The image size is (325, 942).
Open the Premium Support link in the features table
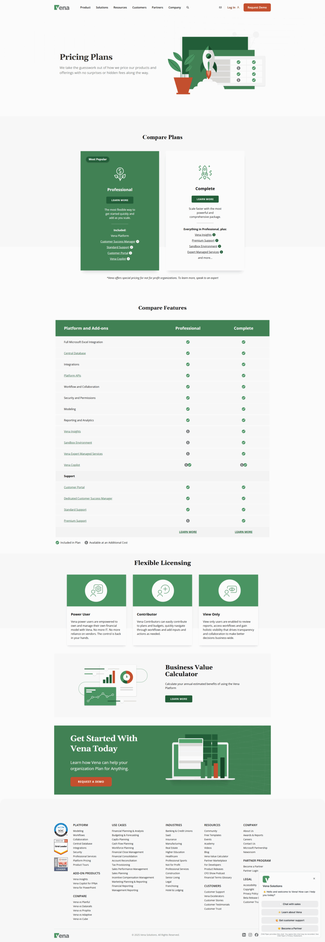point(75,521)
